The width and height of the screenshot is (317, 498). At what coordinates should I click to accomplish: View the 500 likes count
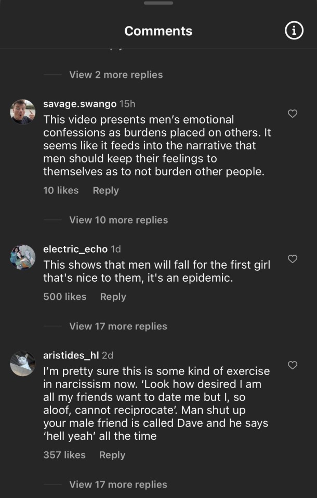65,297
